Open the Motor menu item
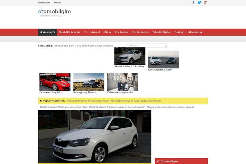 pos(107,32)
